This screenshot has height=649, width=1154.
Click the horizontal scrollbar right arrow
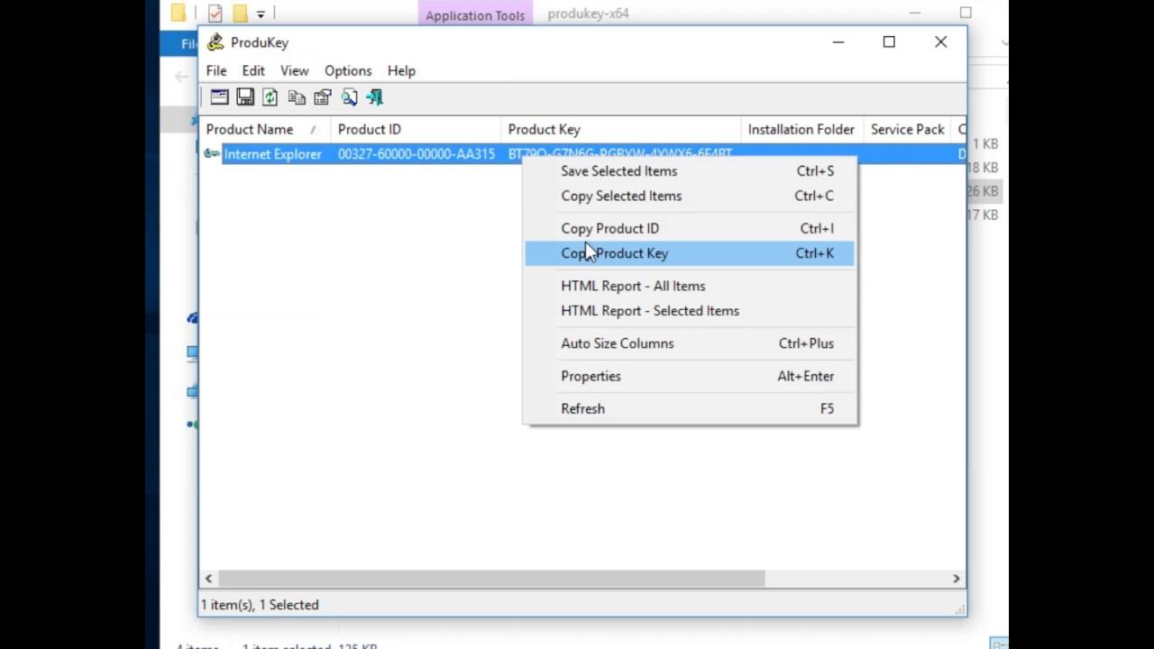(x=957, y=579)
